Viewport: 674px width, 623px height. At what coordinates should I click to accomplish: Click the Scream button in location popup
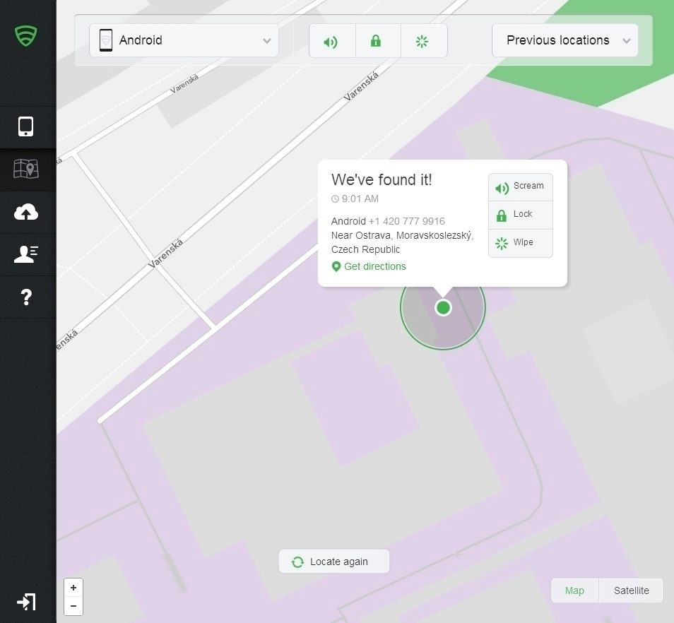[x=520, y=187]
